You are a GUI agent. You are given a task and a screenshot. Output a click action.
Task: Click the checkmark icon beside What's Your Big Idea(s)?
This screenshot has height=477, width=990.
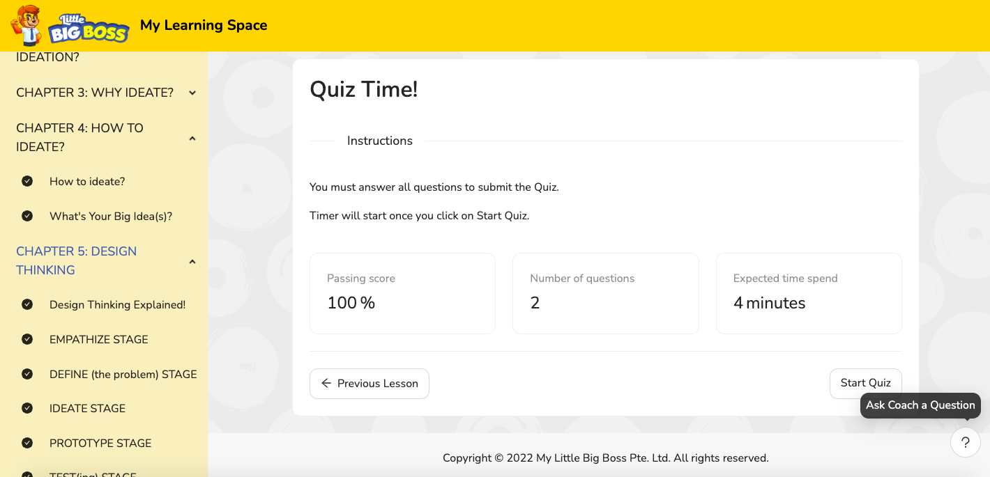point(27,216)
